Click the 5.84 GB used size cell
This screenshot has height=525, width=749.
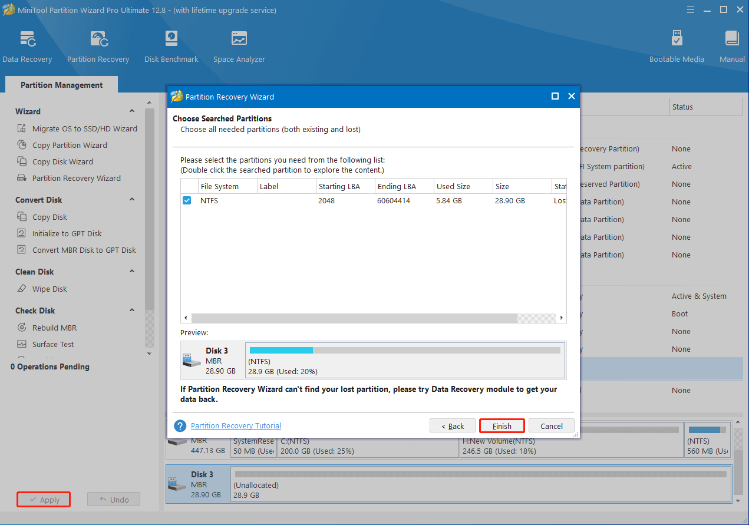pos(450,200)
